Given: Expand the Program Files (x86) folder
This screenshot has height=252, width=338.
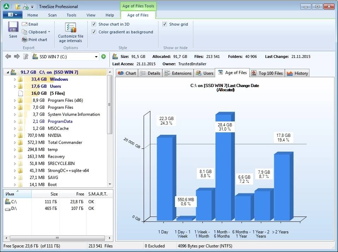Looking at the screenshot, I should pyautogui.click(x=15, y=100).
